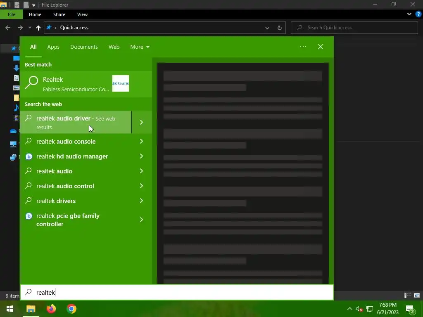This screenshot has height=317, width=423.
Task: Expand arrow for realtek audio console
Action: pyautogui.click(x=141, y=141)
